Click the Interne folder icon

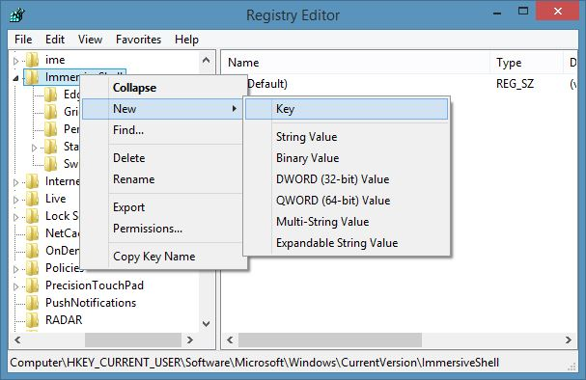[x=32, y=181]
